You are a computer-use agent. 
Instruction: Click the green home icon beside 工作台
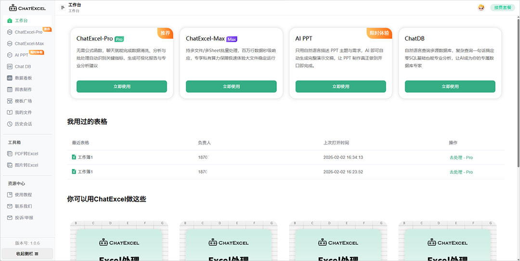(10, 21)
